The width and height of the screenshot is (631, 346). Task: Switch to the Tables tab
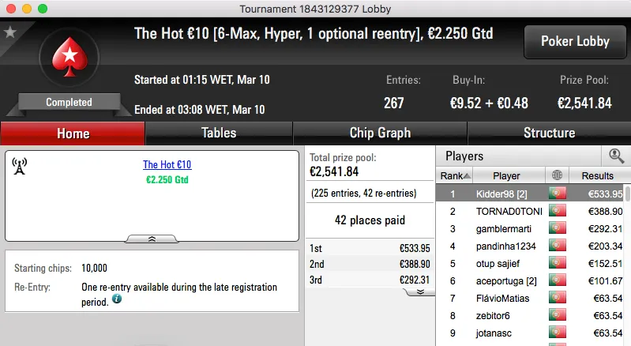pos(219,133)
